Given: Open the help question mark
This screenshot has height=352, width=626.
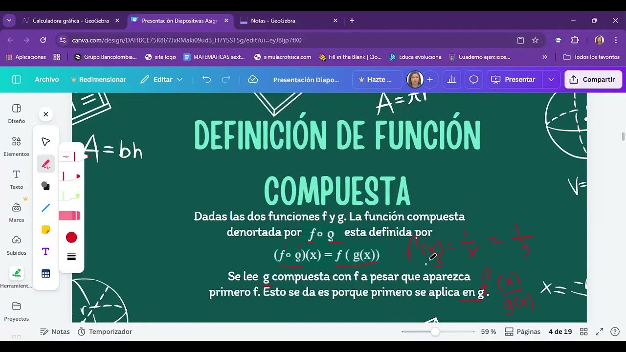Looking at the screenshot, I should 615,331.
